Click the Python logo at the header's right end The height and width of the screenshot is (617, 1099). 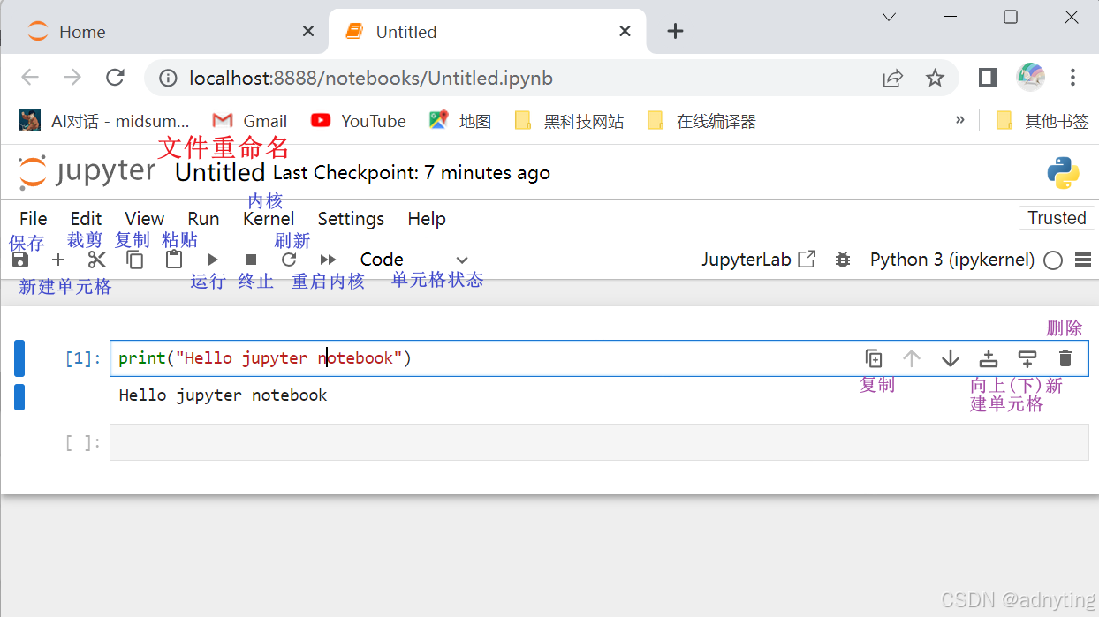tap(1064, 173)
